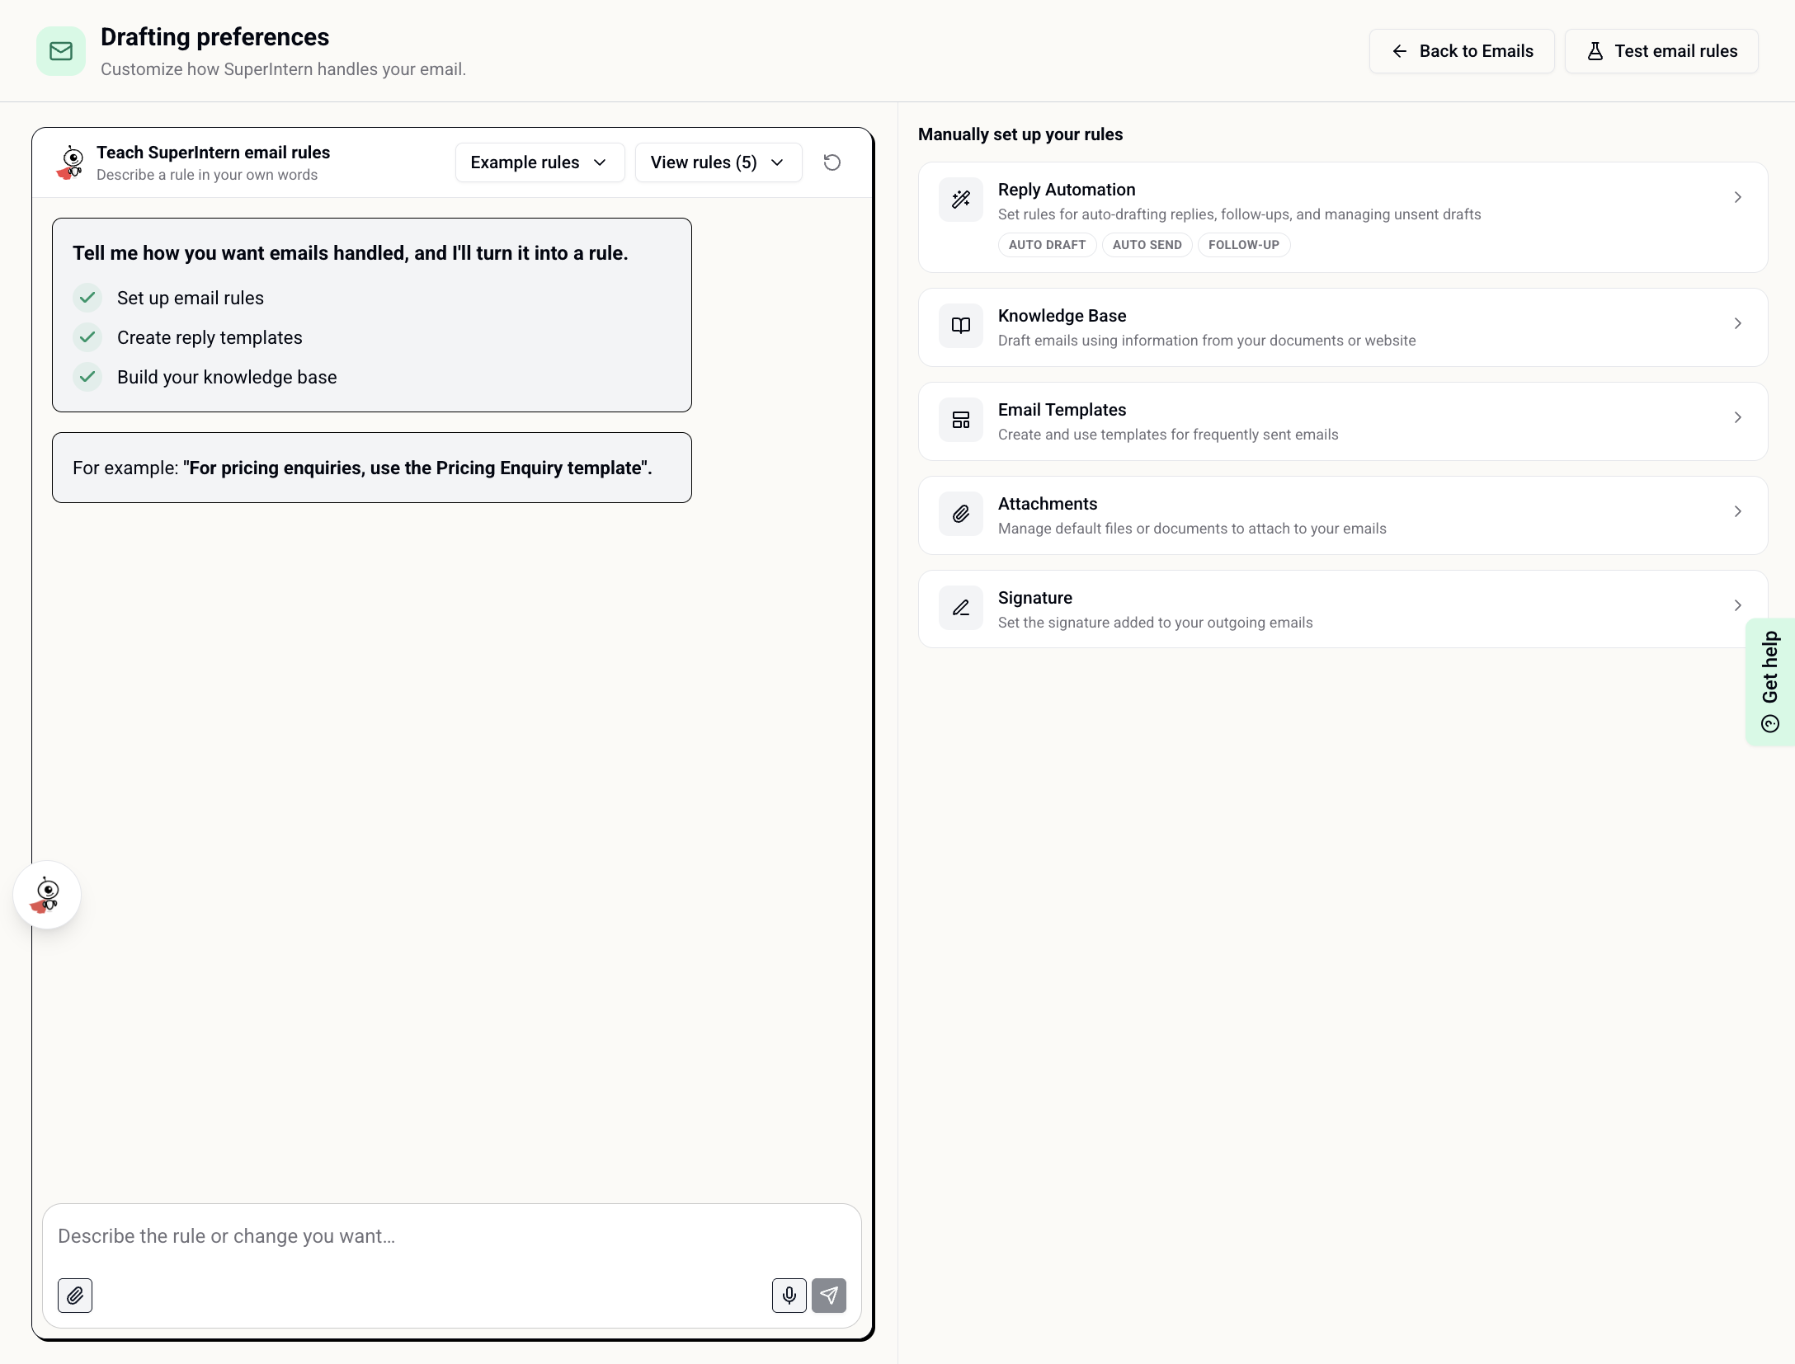1795x1364 pixels.
Task: Click the flask icon in Test email rules
Action: pyautogui.click(x=1595, y=51)
